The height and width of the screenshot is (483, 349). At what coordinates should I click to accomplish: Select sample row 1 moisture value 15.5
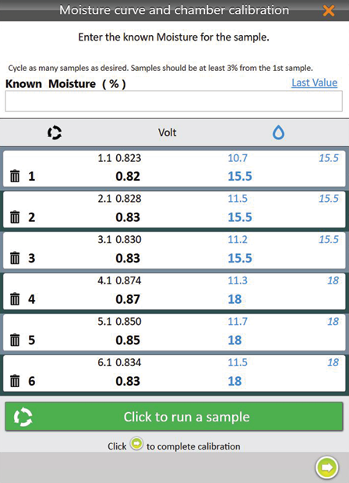[x=240, y=176]
